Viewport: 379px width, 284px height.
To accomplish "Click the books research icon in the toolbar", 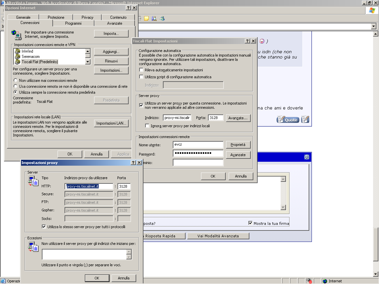I will [x=154, y=18].
